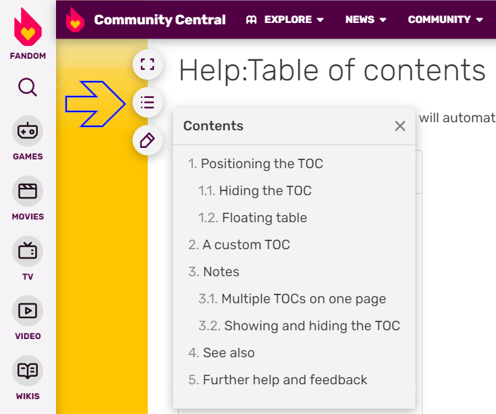
Task: Toggle the table of contents list button
Action: click(148, 103)
